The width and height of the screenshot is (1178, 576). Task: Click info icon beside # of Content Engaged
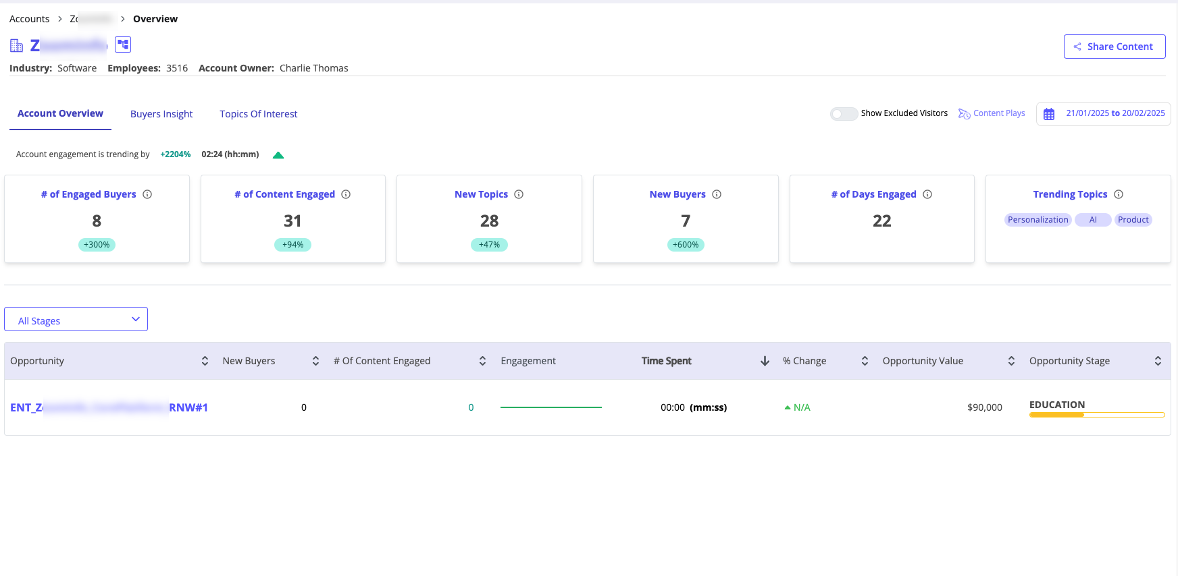(x=346, y=194)
